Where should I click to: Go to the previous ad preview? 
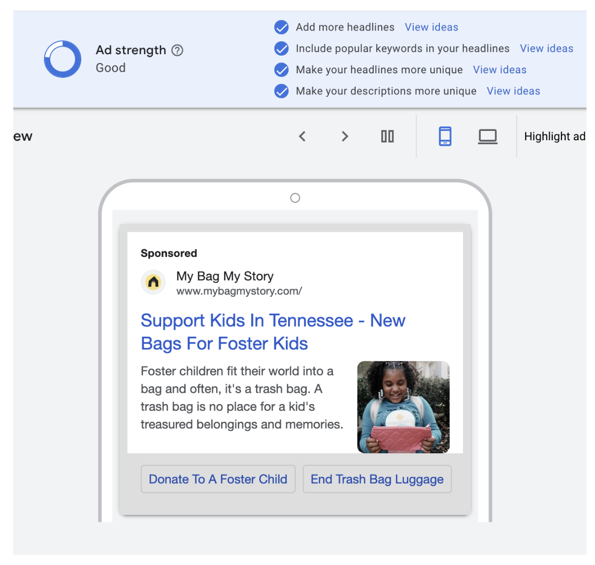(x=302, y=136)
